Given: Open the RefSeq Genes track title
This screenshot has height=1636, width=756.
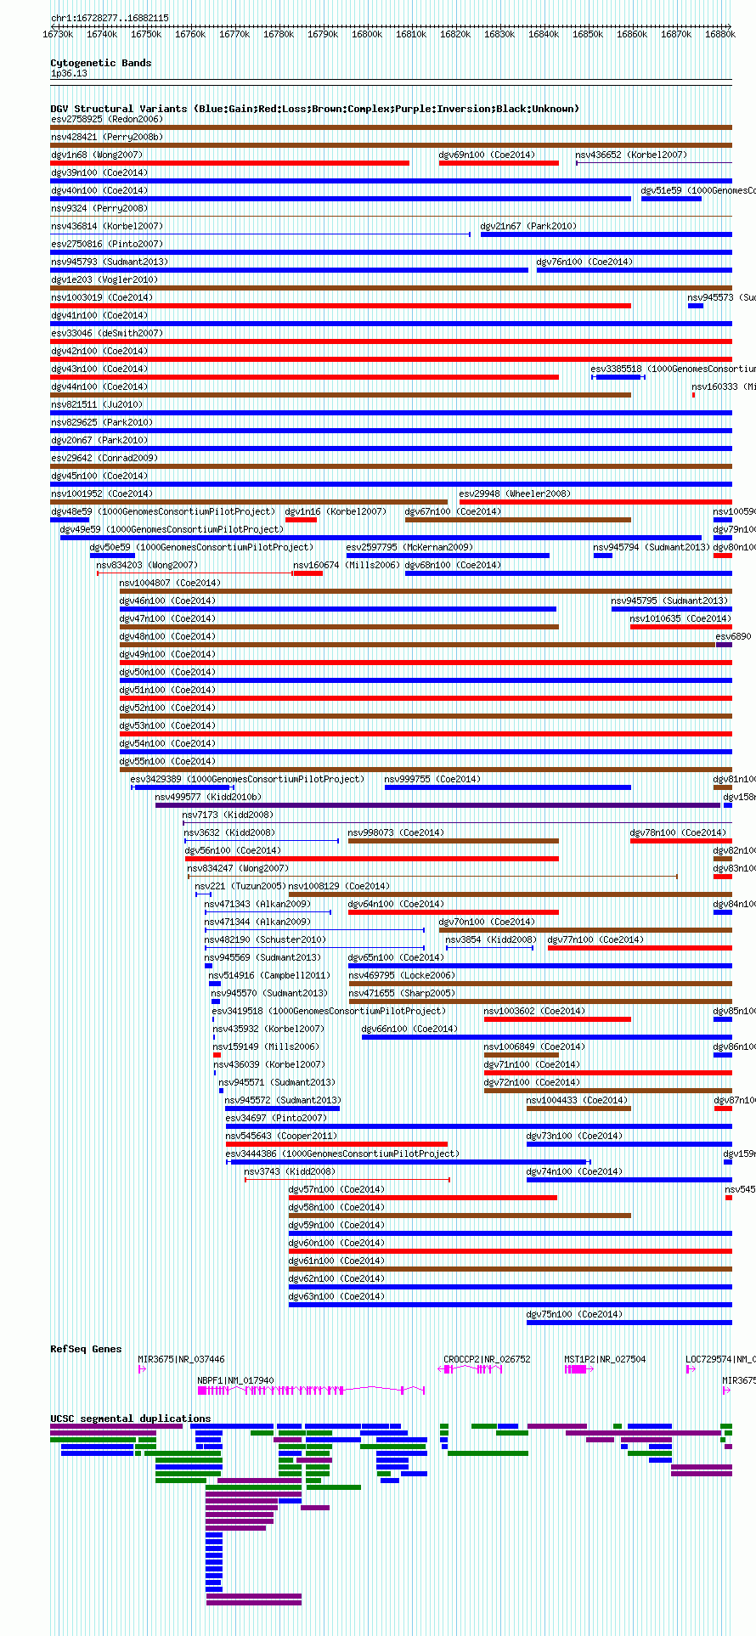Looking at the screenshot, I should (86, 1349).
